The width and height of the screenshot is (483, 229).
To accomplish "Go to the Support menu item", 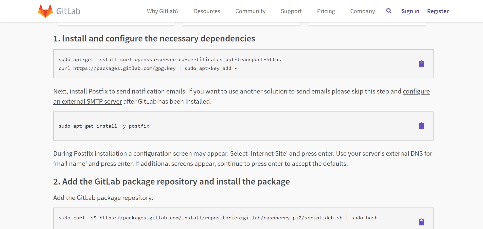I will click(x=291, y=11).
